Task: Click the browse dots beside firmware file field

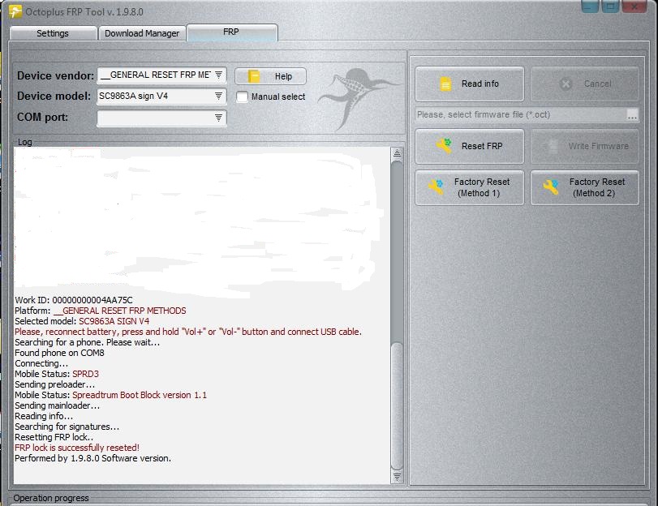Action: coord(632,114)
